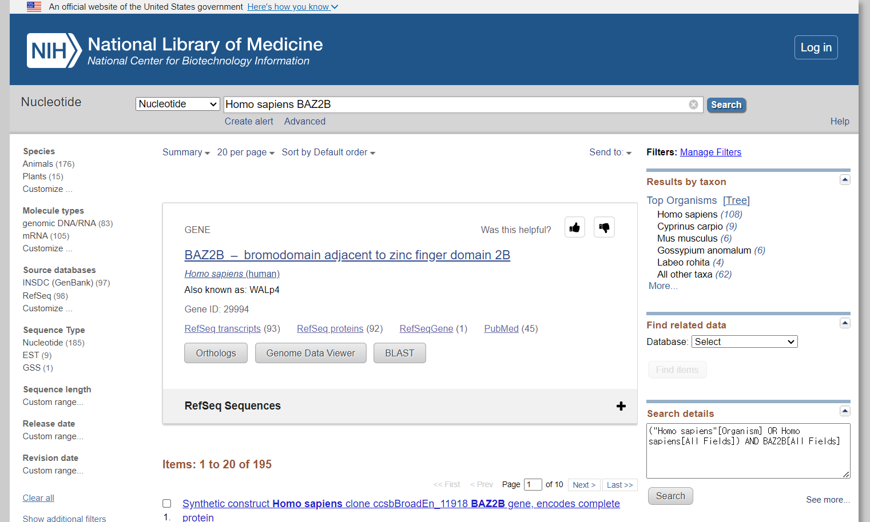Expand Here's how you know
The height and width of the screenshot is (522, 870).
(293, 7)
